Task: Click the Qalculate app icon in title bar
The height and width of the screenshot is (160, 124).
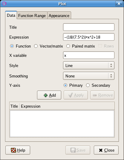Action: pyautogui.click(x=4, y=4)
